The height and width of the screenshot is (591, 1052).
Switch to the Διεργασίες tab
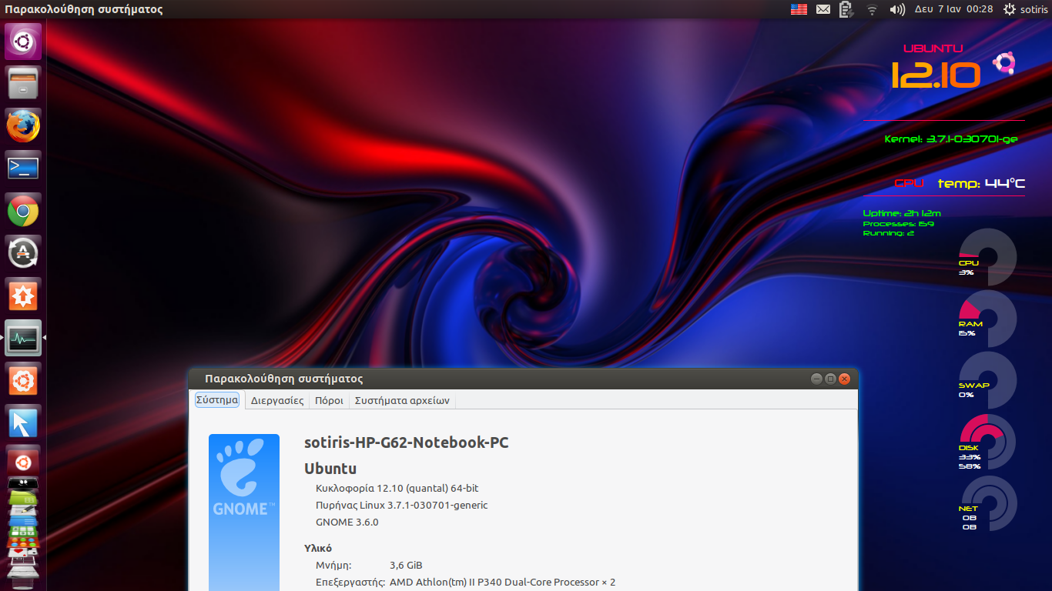(x=277, y=400)
